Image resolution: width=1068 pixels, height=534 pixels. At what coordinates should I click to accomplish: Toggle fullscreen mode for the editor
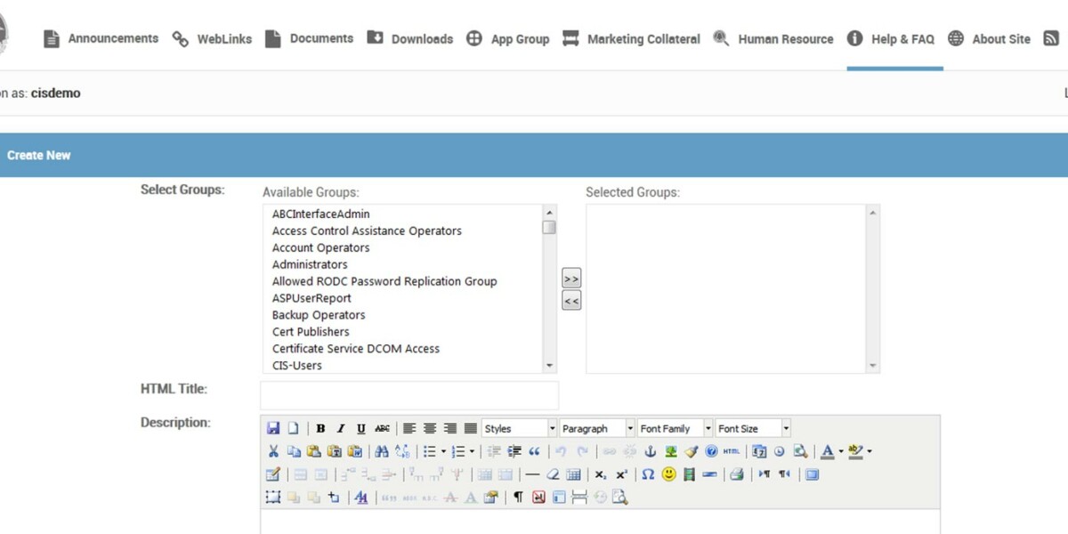(811, 474)
